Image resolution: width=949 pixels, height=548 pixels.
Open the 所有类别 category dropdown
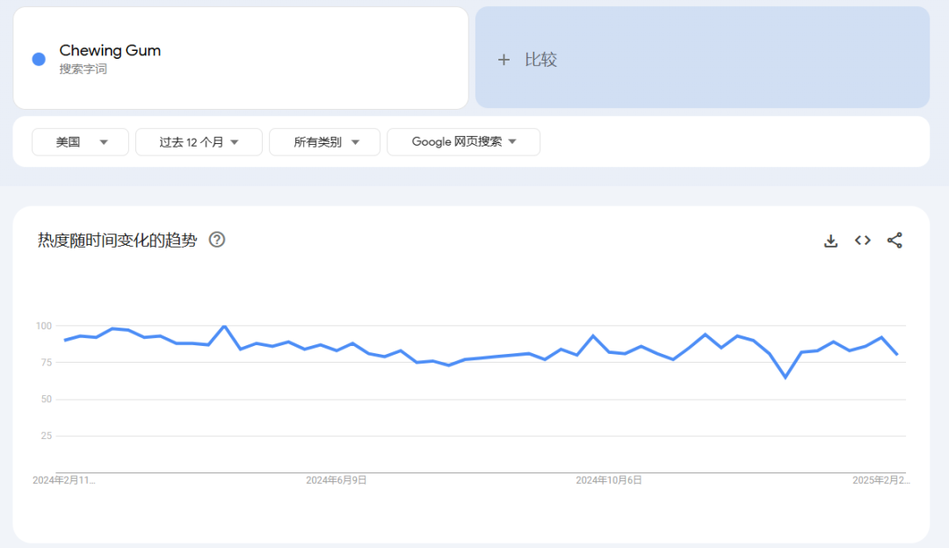coord(324,141)
